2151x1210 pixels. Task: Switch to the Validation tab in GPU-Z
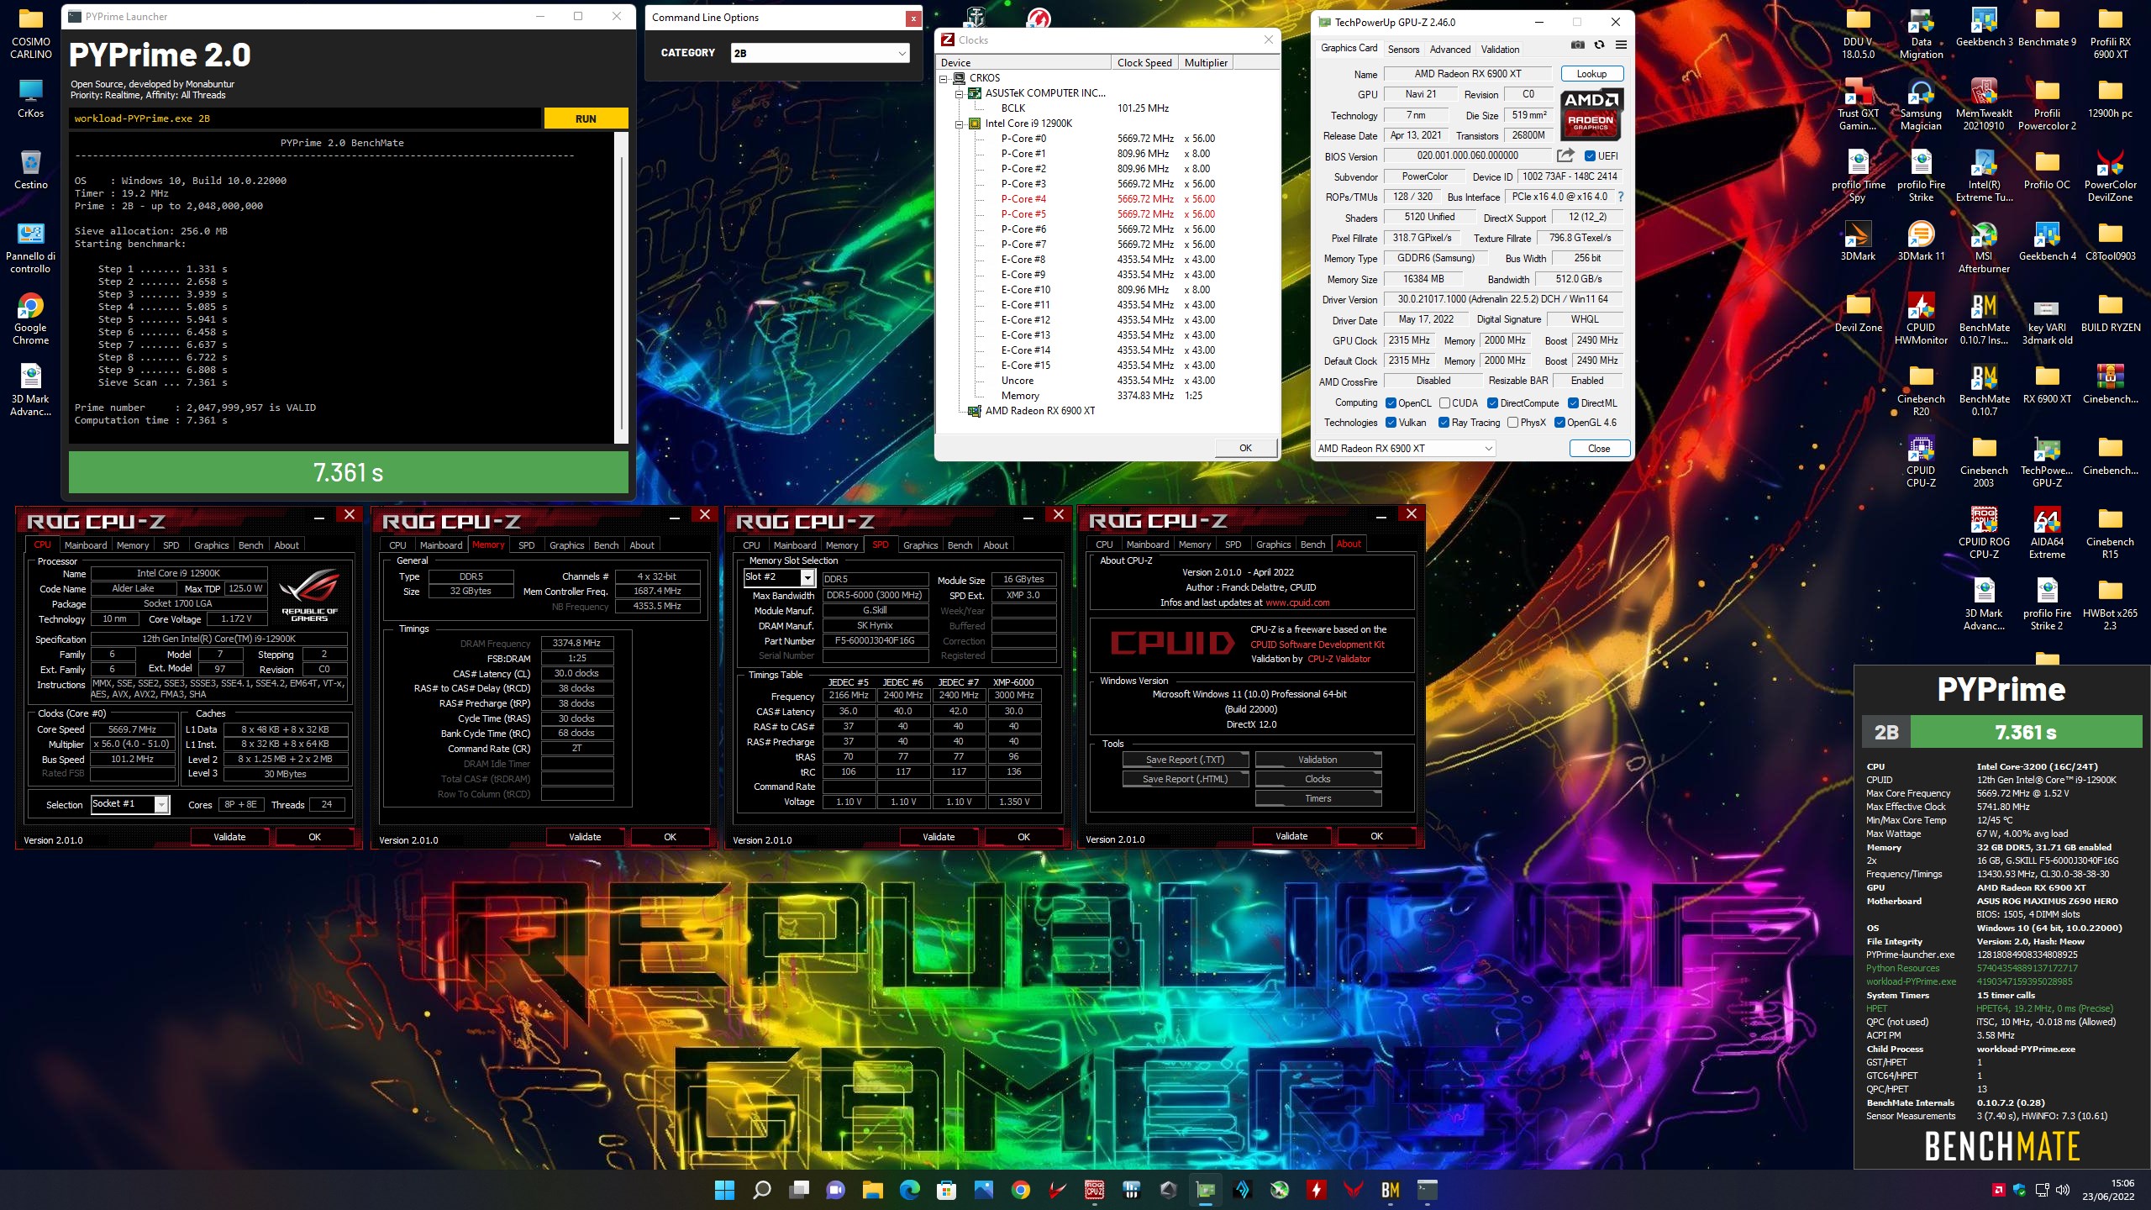click(x=1500, y=50)
